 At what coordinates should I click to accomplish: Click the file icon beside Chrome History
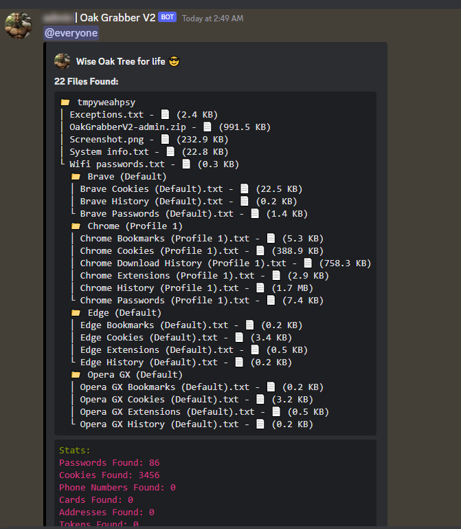tap(260, 288)
